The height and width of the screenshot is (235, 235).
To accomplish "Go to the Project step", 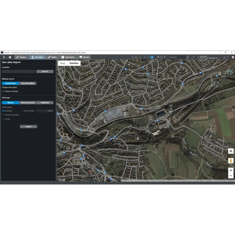I will [21, 57].
